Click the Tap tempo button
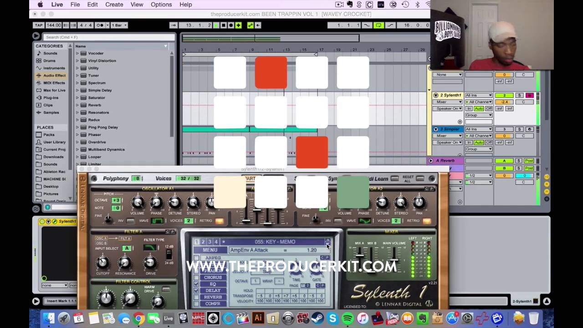 39,25
